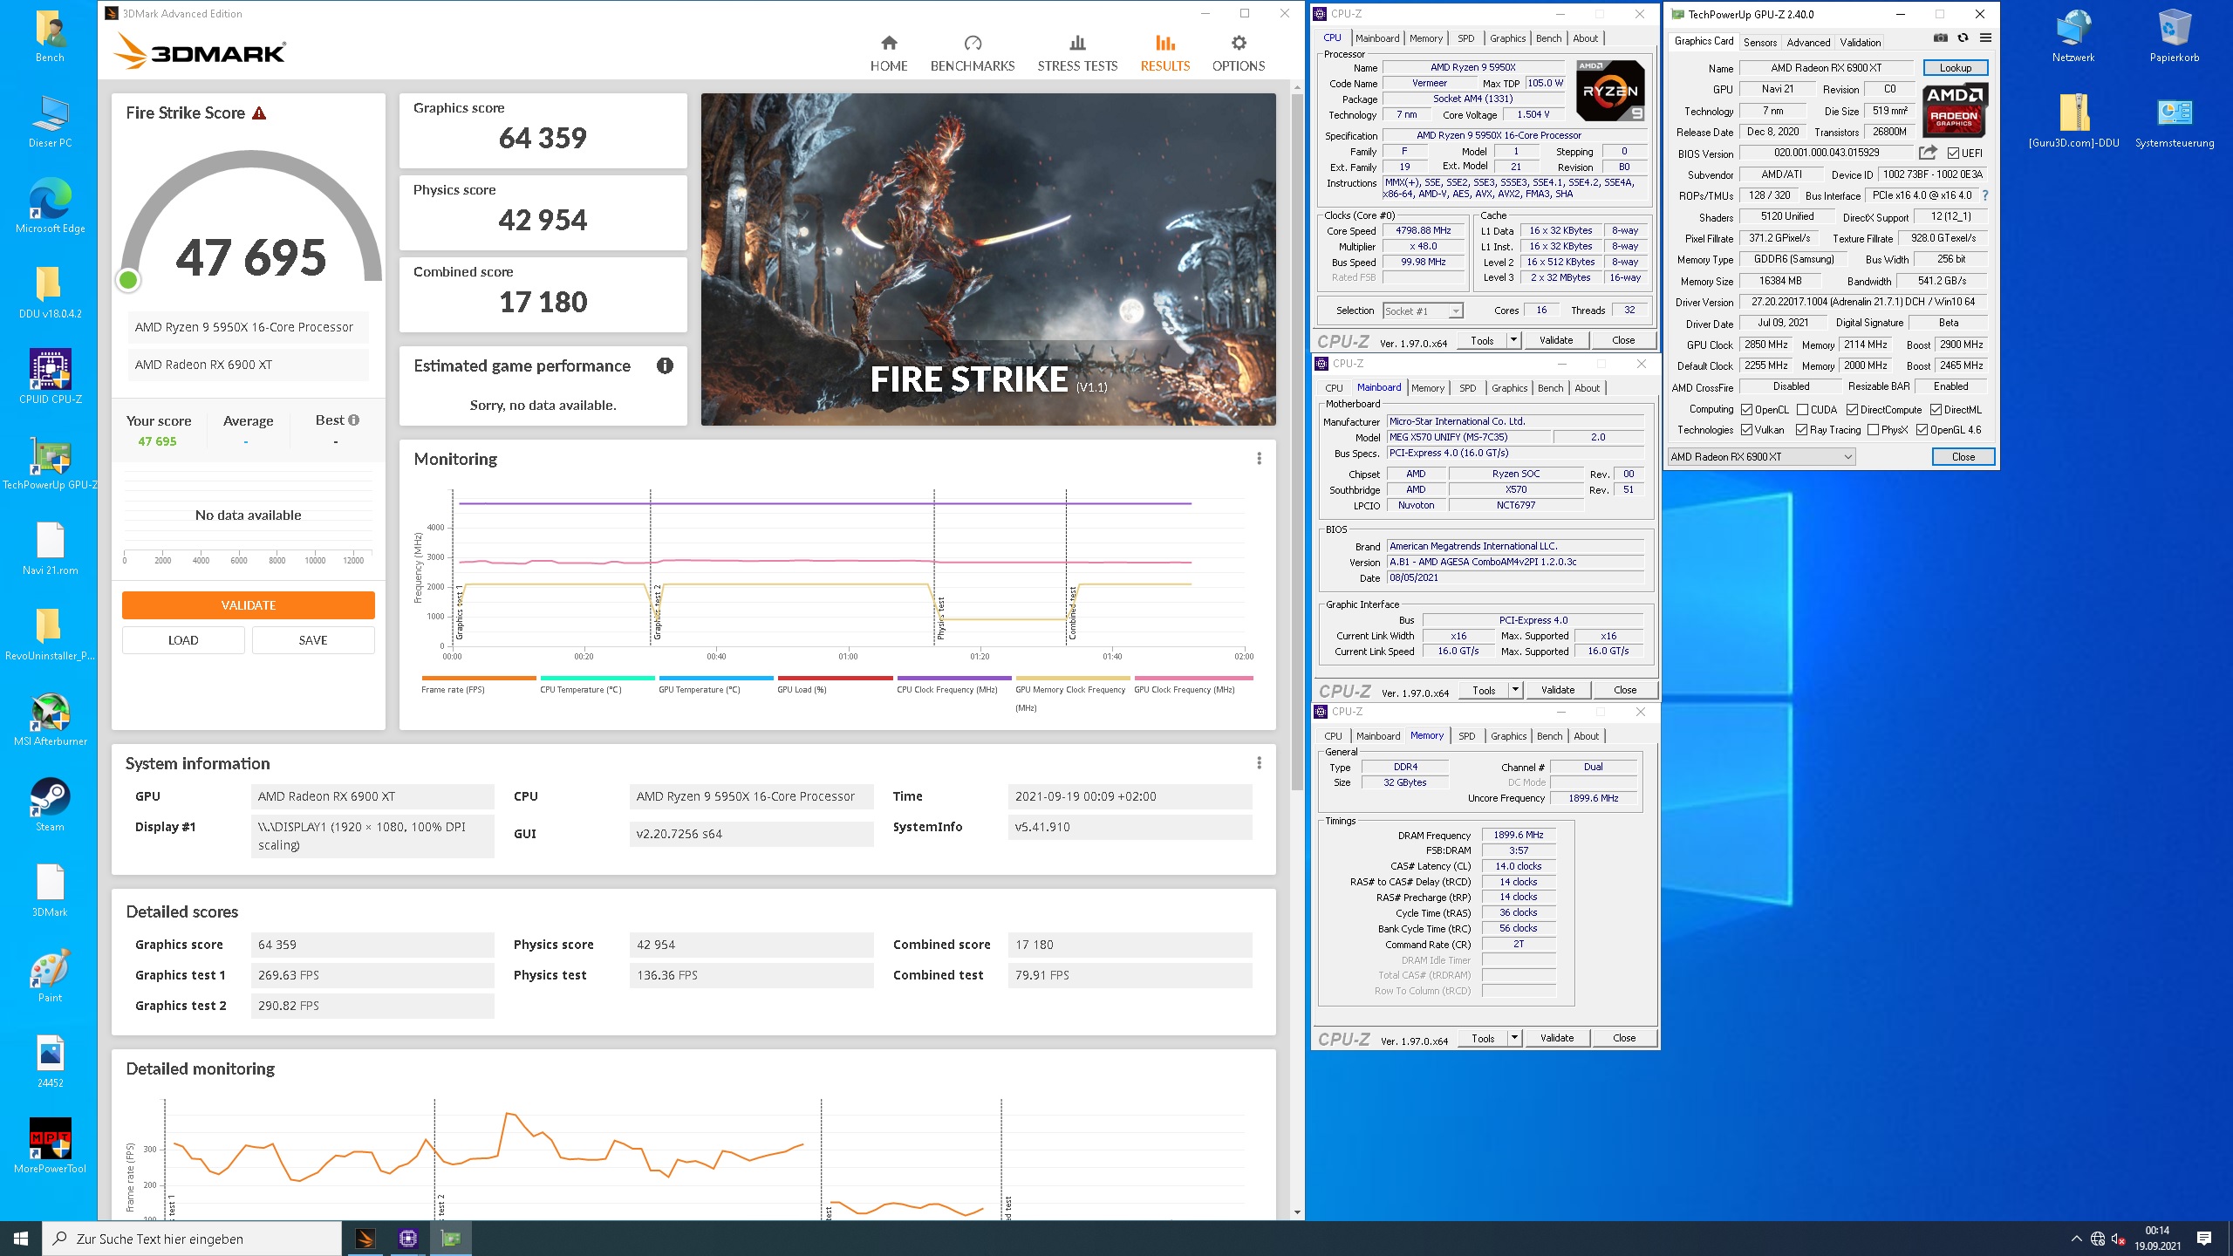Click the SAVE button in 3DMark

pos(313,640)
